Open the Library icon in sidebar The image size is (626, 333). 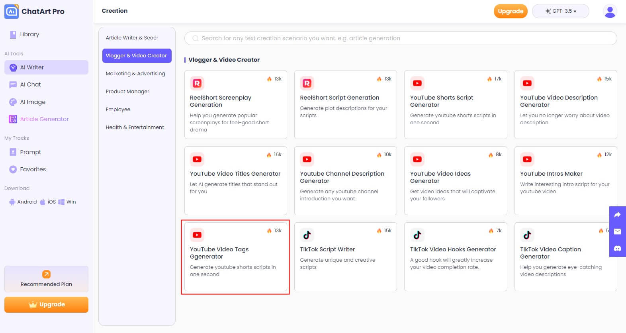pyautogui.click(x=13, y=34)
